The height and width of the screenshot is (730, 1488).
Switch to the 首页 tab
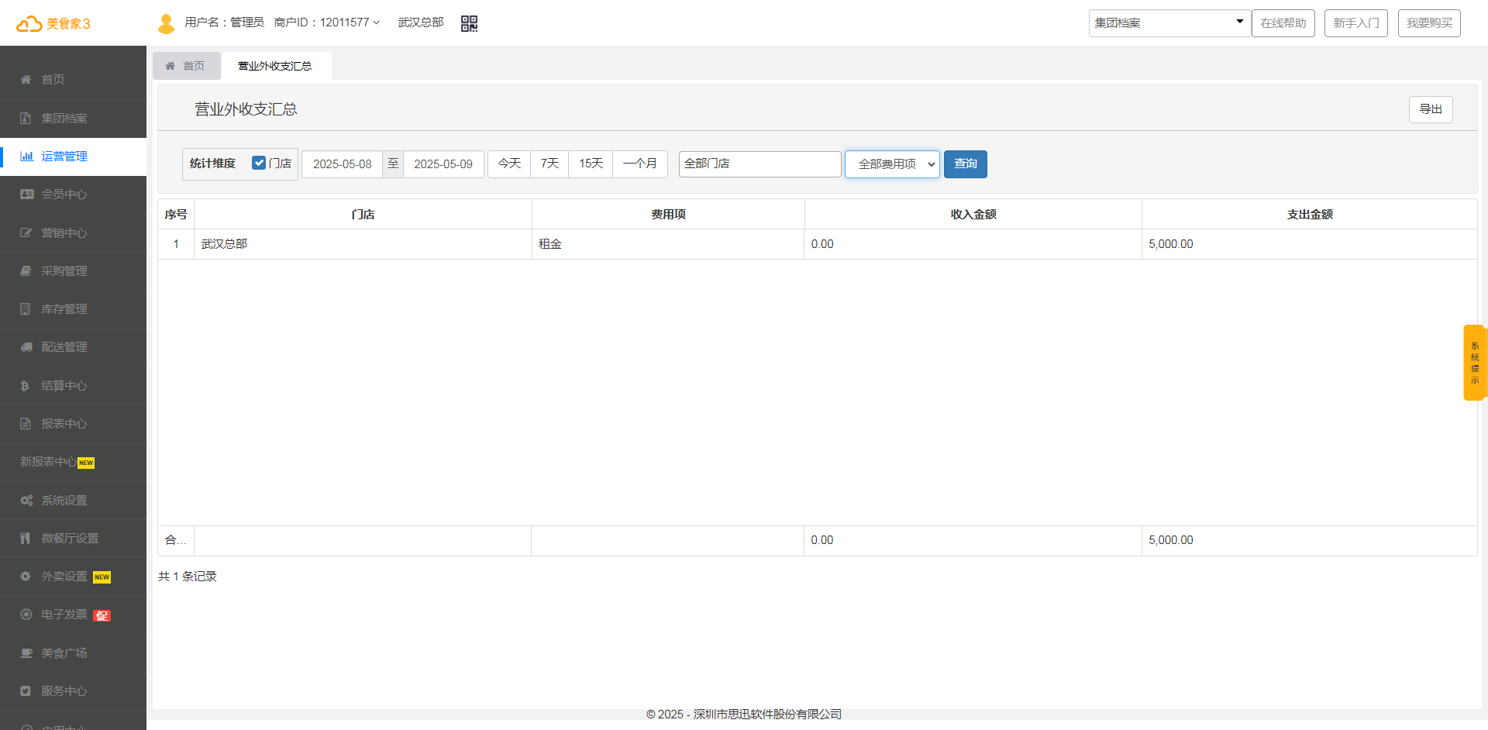[186, 66]
